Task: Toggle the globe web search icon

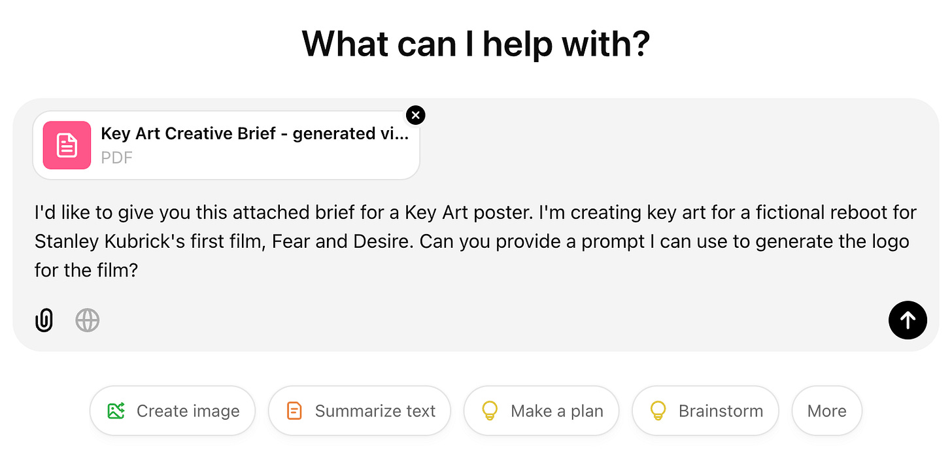Action: click(x=87, y=320)
